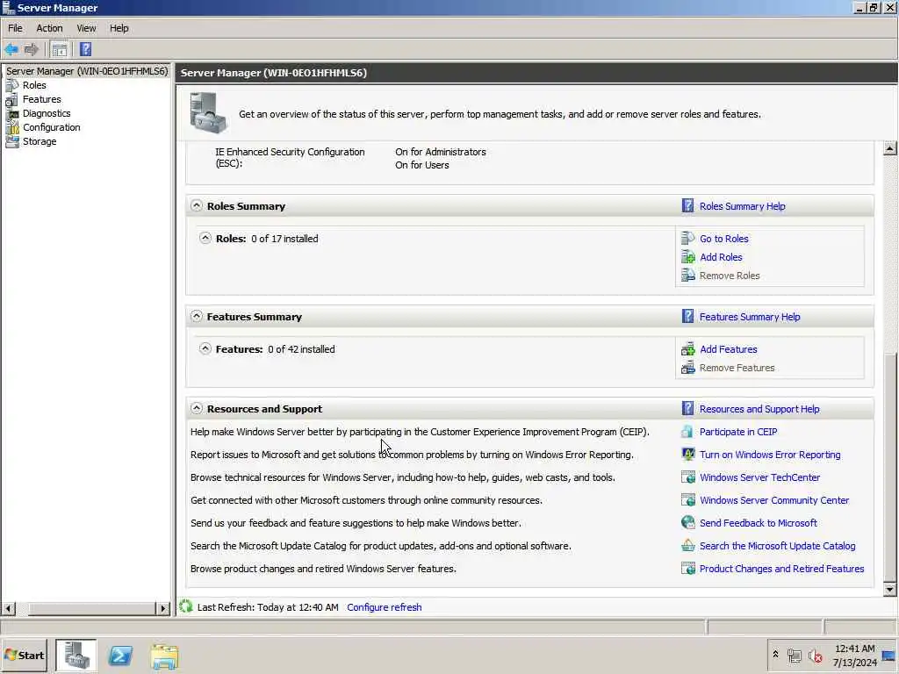Select Features in the console tree
This screenshot has width=899, height=674.
click(x=42, y=99)
